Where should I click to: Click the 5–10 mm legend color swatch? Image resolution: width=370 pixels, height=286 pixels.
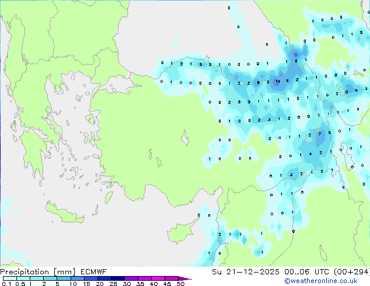(64, 278)
